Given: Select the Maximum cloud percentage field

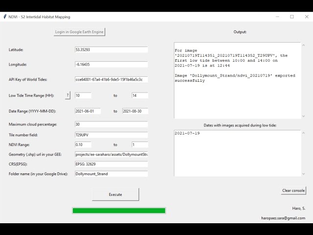Looking at the screenshot, I should (x=112, y=124).
